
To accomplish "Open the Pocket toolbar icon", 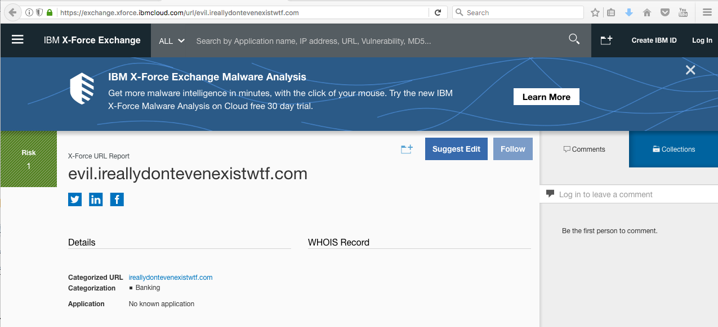I will pyautogui.click(x=665, y=12).
